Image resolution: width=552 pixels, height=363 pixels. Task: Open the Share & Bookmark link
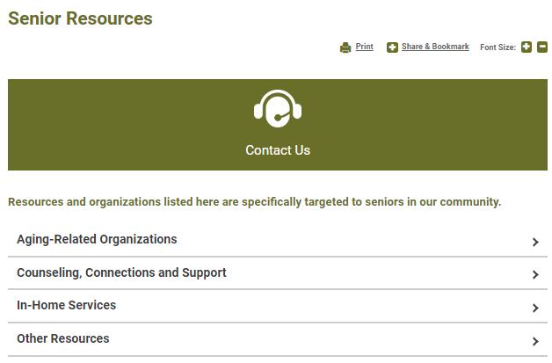[x=435, y=47]
